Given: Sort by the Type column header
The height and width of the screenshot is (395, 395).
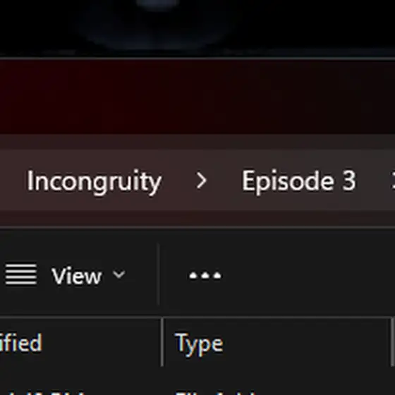Looking at the screenshot, I should [x=199, y=344].
